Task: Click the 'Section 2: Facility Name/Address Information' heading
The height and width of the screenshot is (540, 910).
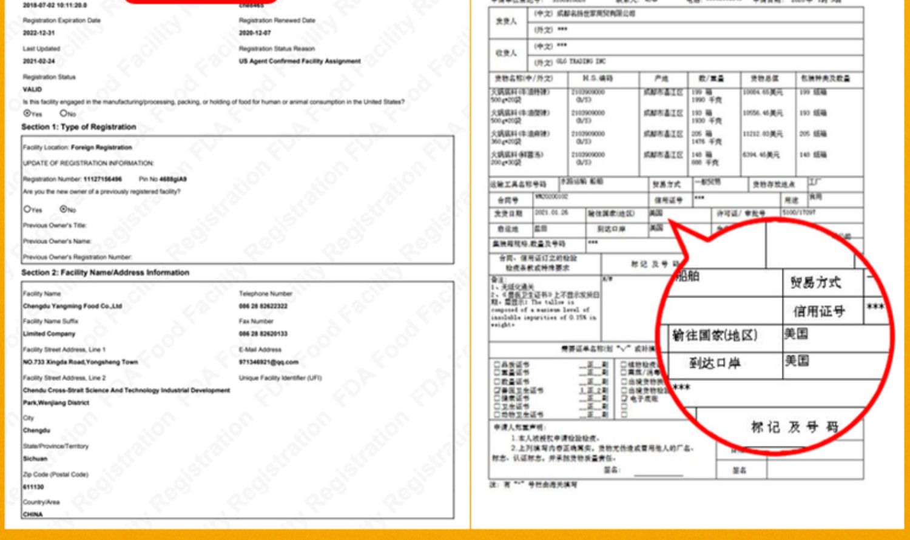Action: click(106, 273)
